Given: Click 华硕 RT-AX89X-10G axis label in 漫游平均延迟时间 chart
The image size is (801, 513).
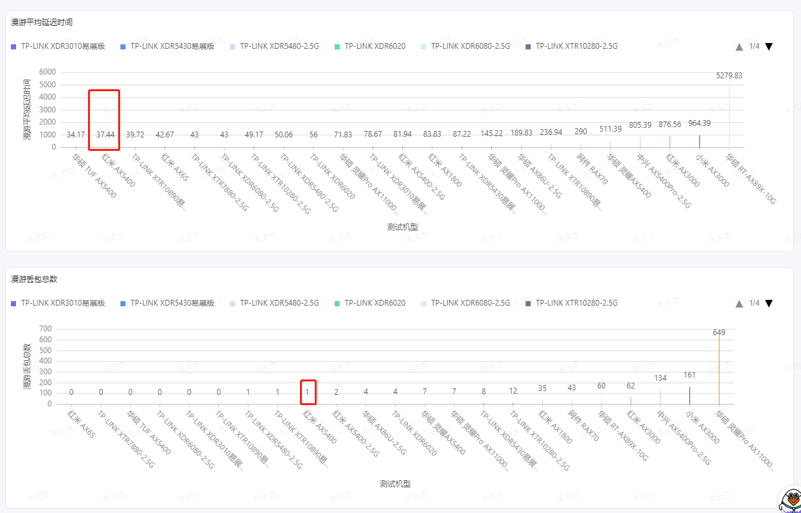Looking at the screenshot, I should point(751,178).
